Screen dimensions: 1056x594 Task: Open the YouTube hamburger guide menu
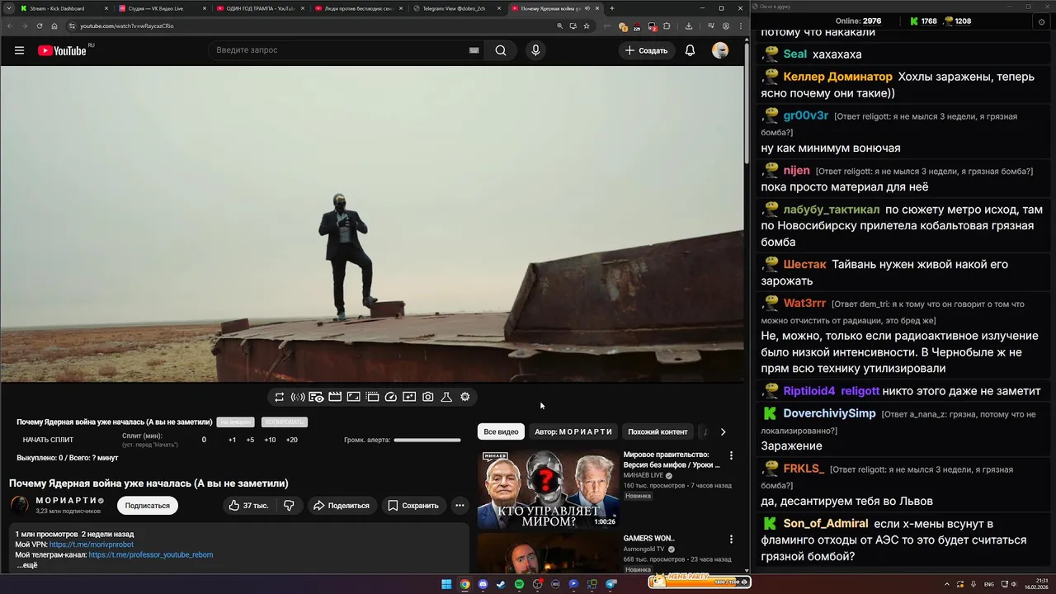[19, 50]
